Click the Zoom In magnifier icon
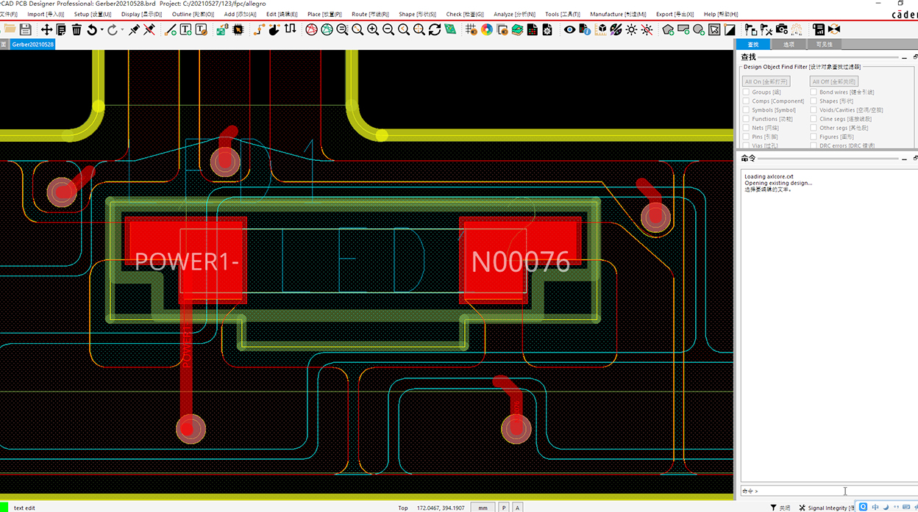 [x=373, y=29]
